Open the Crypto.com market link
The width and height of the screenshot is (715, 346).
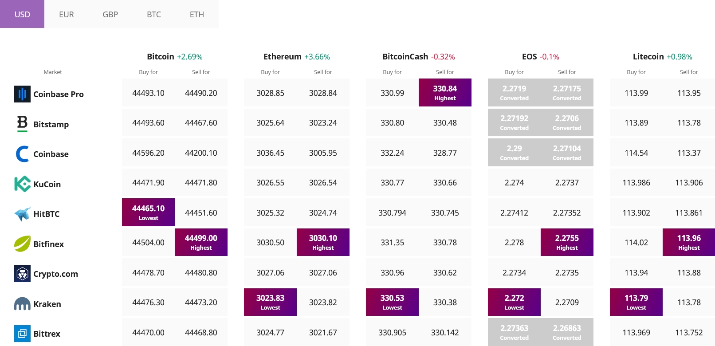pyautogui.click(x=56, y=274)
